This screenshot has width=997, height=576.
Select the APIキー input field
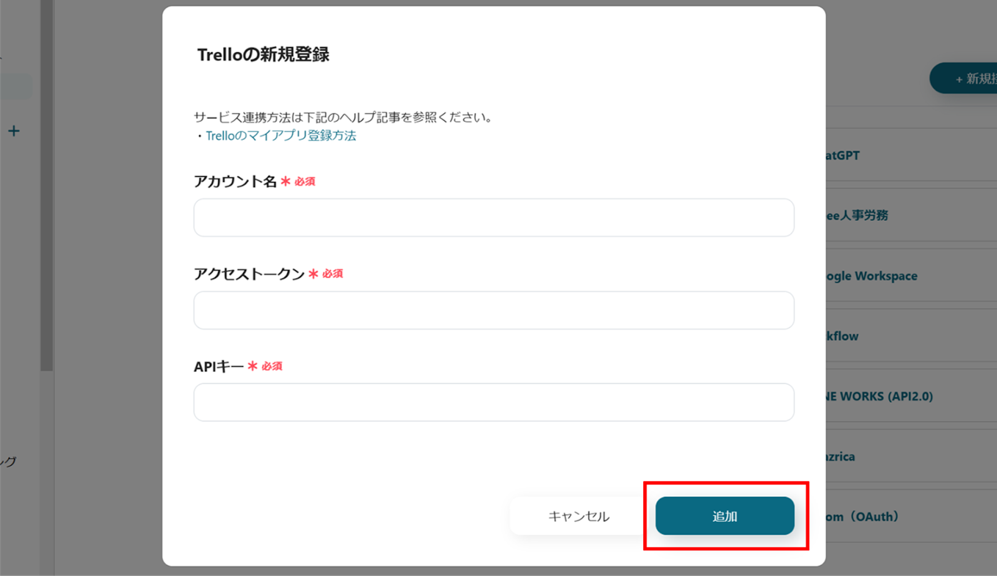pyautogui.click(x=494, y=402)
